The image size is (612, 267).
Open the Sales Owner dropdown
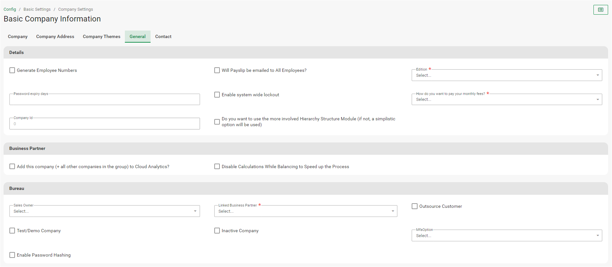tap(104, 211)
